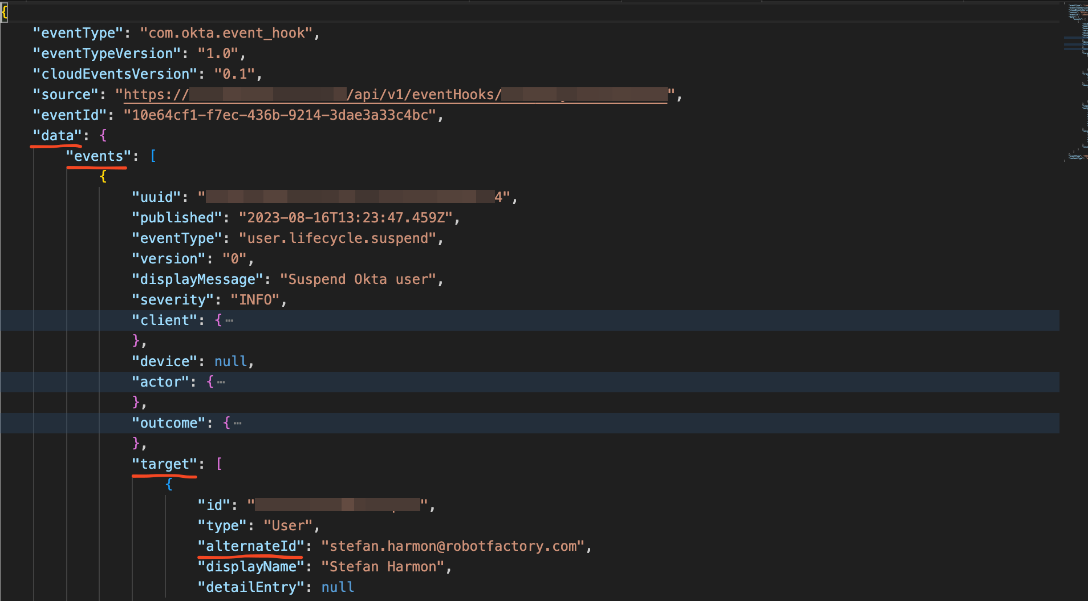Click the "source" key
The height and width of the screenshot is (601, 1088).
click(x=66, y=95)
